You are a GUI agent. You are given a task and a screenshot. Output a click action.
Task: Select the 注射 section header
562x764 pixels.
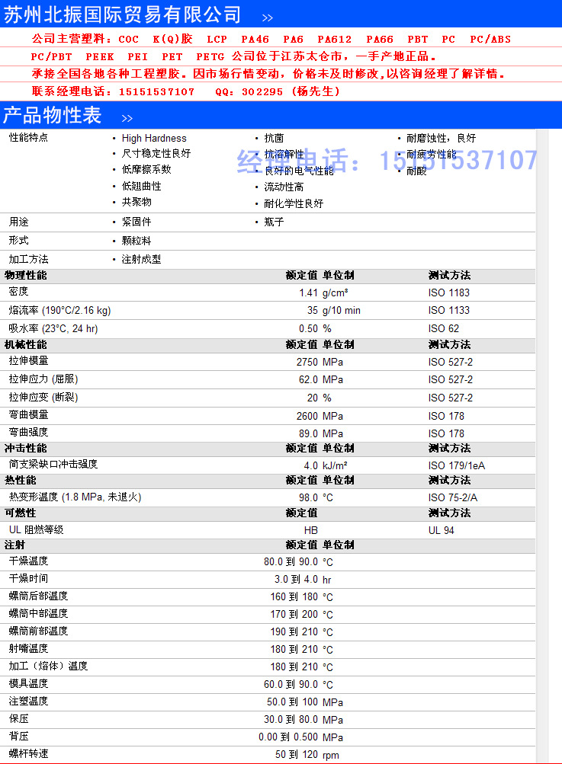(14, 545)
